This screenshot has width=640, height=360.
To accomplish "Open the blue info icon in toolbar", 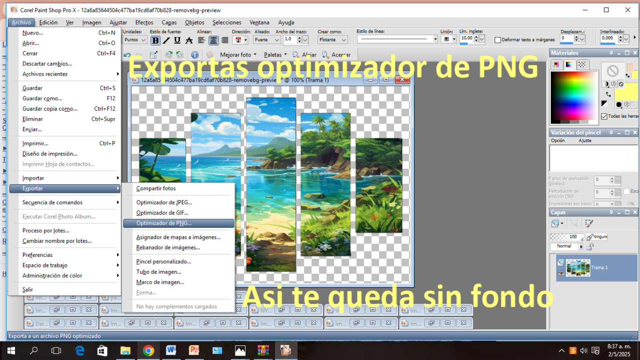I will [195, 55].
